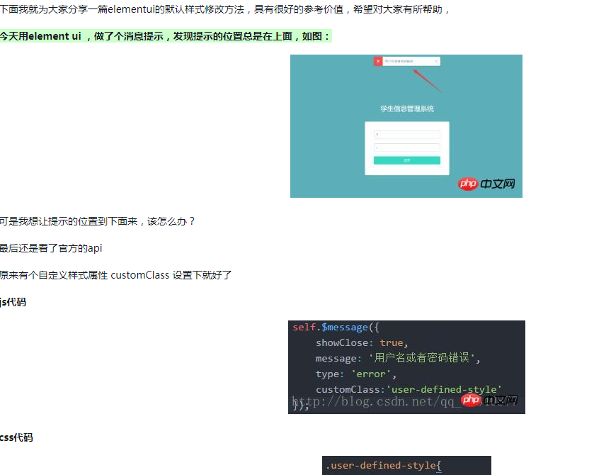Click the password input field below the username
The width and height of the screenshot is (611, 475).
point(407,147)
